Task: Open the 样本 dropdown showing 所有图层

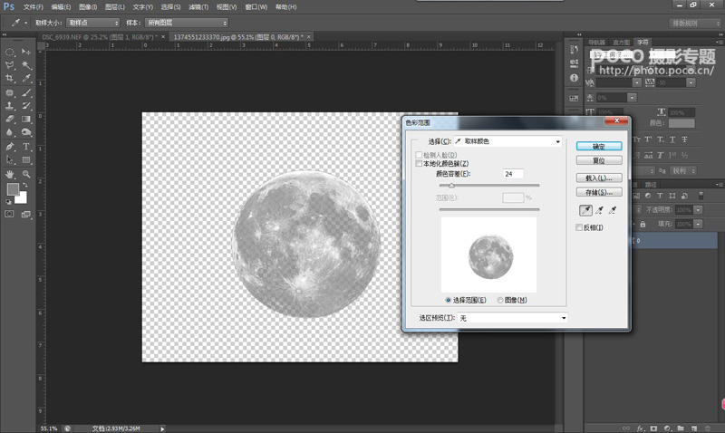Action: [x=187, y=23]
